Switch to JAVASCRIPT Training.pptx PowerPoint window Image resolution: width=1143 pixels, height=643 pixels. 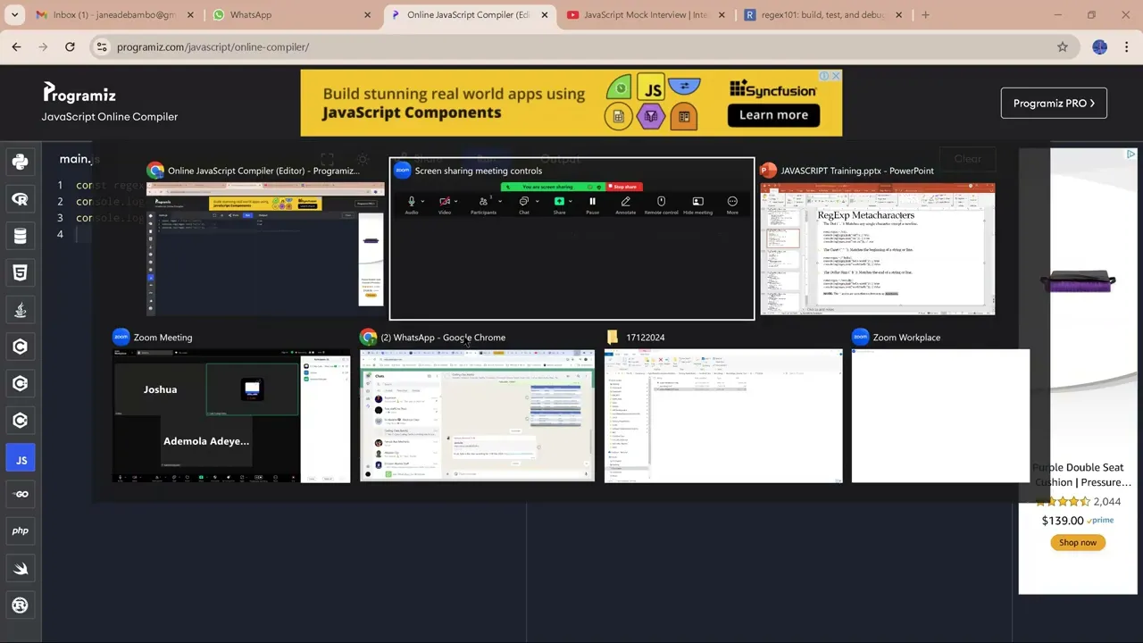877,238
